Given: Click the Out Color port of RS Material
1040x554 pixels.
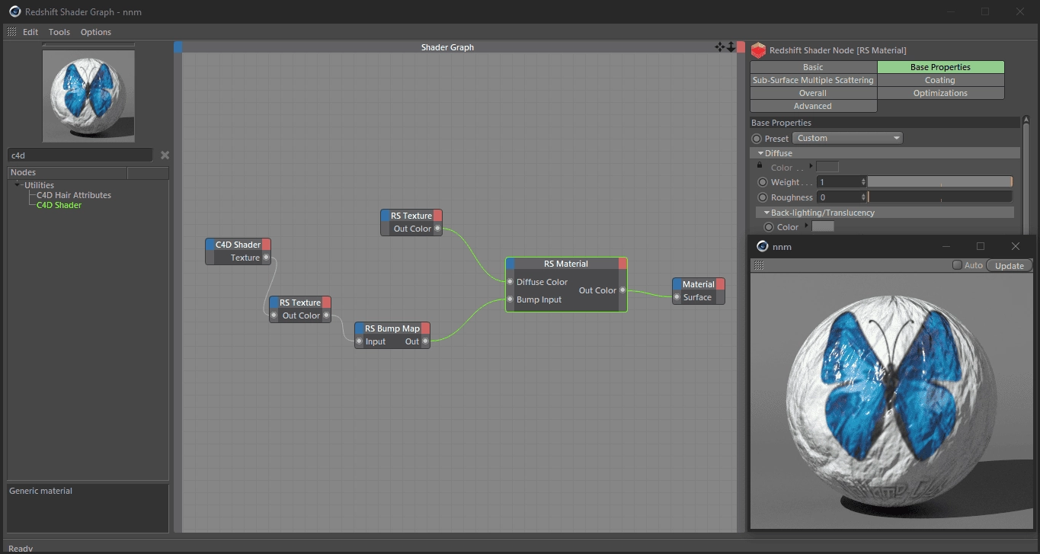Looking at the screenshot, I should point(622,290).
